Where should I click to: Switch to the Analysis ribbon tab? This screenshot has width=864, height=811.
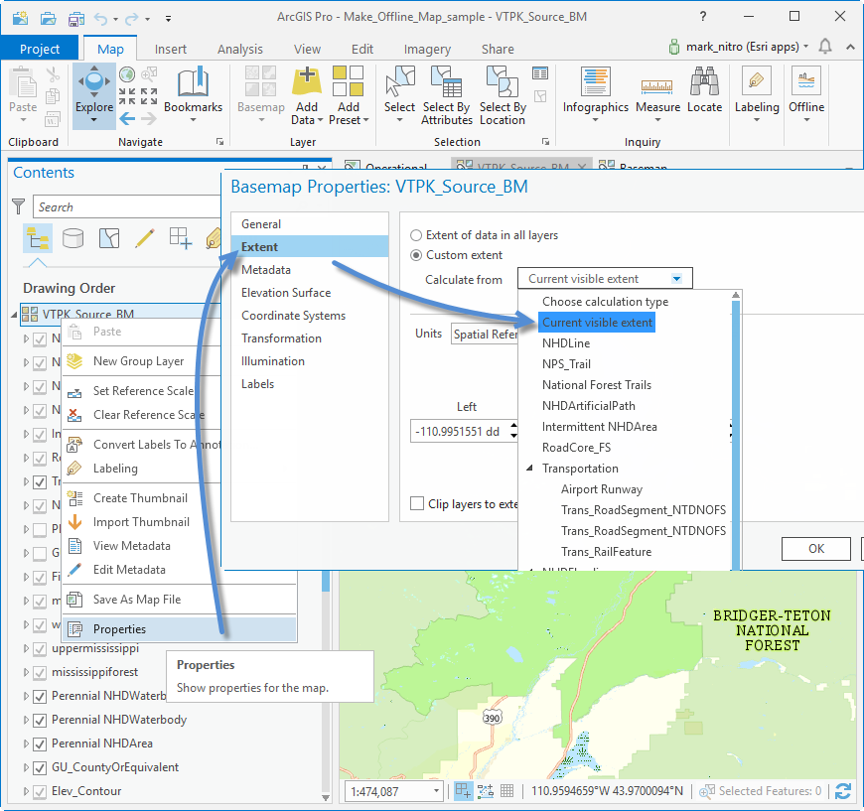pos(240,49)
